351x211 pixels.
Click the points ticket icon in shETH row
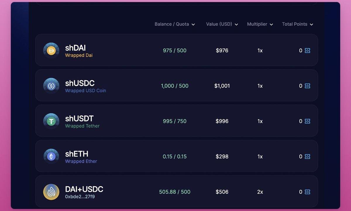pyautogui.click(x=307, y=156)
